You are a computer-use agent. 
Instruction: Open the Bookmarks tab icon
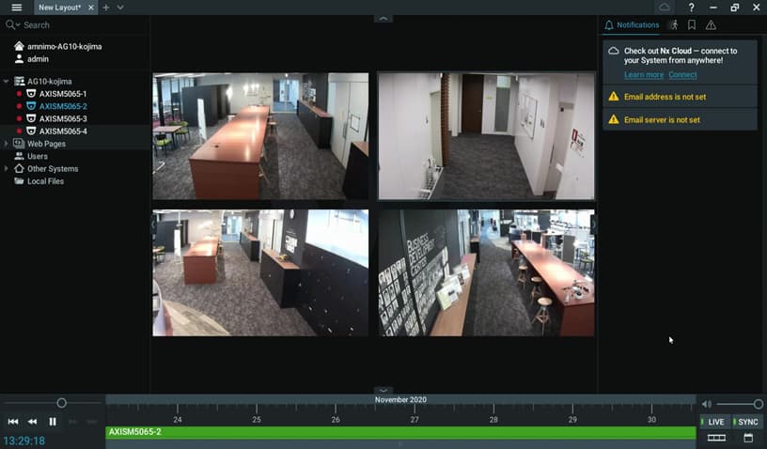692,25
